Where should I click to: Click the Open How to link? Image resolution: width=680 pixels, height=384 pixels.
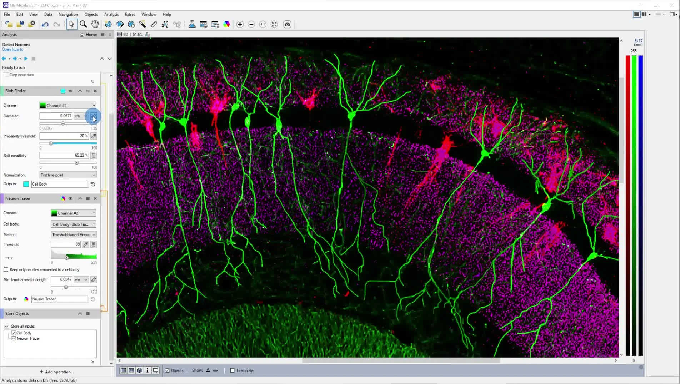pyautogui.click(x=12, y=50)
